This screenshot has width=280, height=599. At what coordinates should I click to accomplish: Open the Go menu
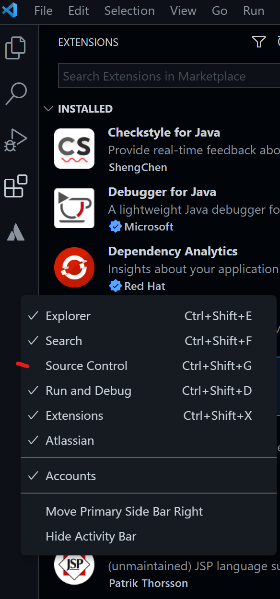click(x=219, y=10)
